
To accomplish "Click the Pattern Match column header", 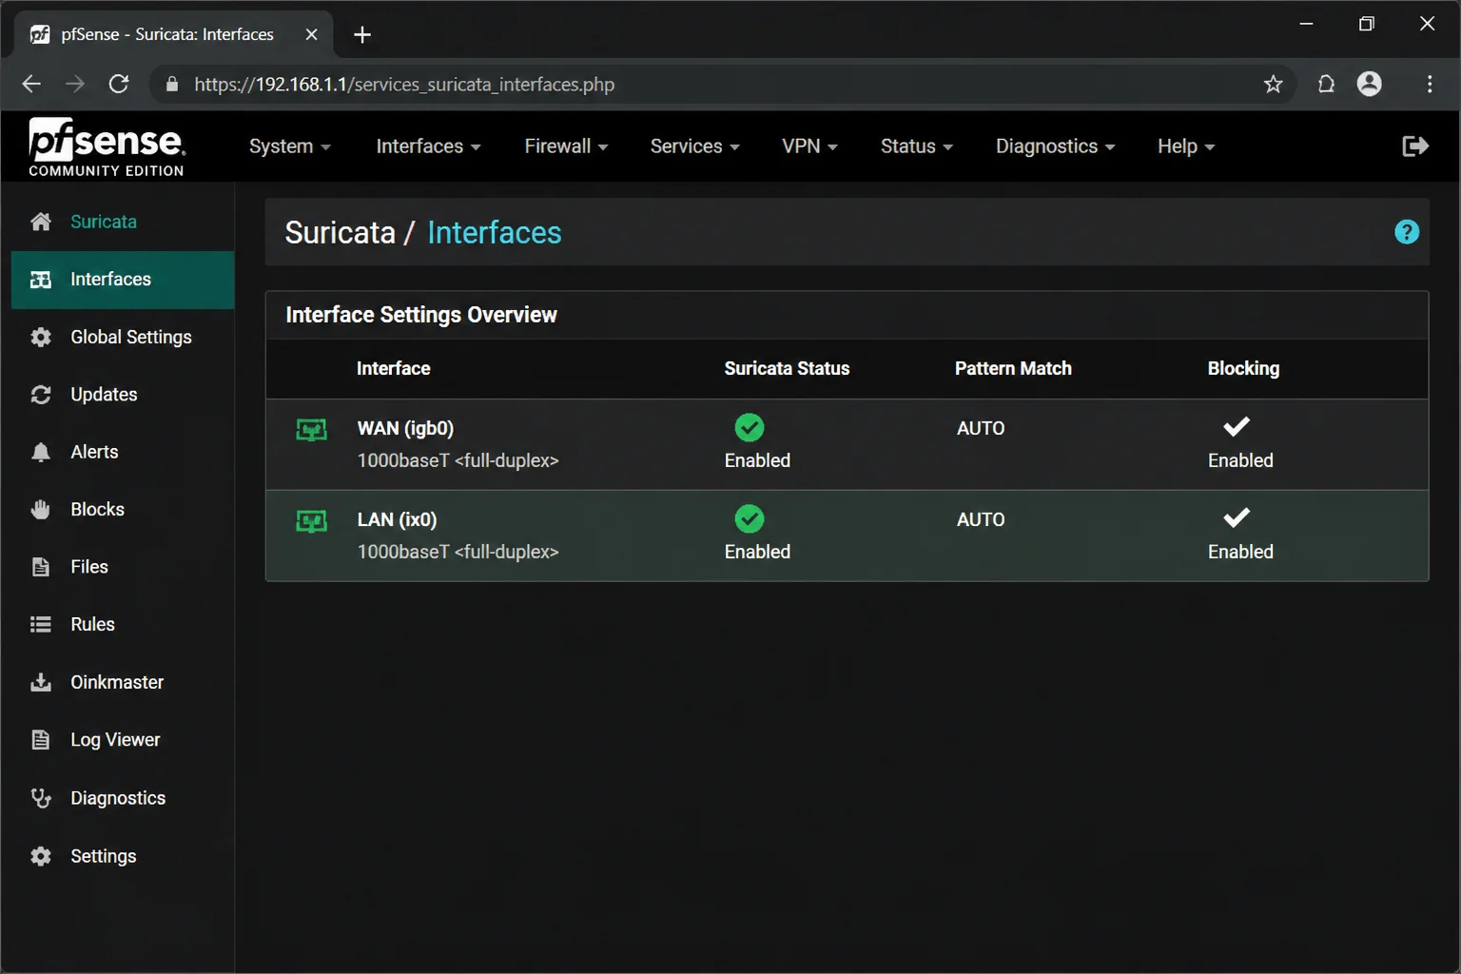I will [1013, 368].
